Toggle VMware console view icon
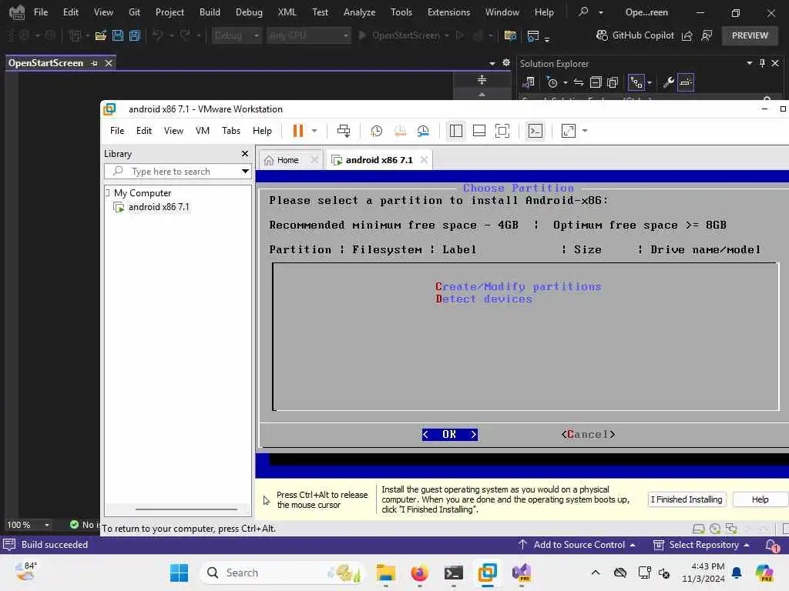The image size is (789, 591). 535,131
